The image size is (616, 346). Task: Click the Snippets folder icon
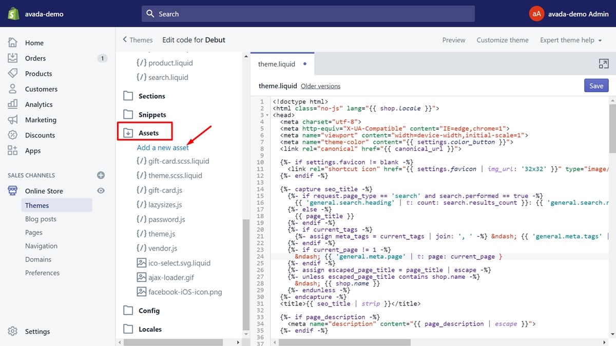128,114
